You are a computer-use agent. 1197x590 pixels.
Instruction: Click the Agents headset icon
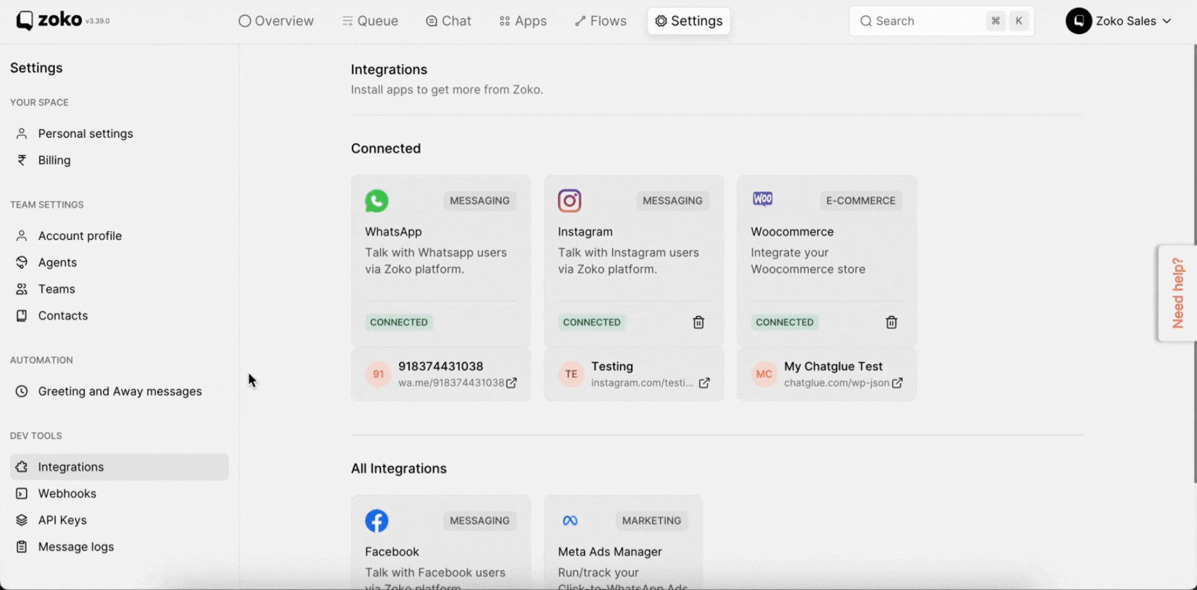(x=22, y=262)
